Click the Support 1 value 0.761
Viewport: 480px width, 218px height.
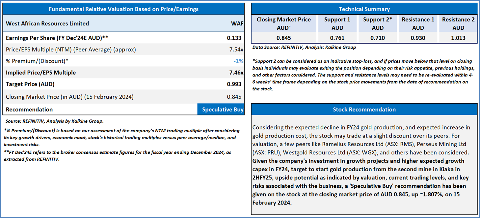[x=337, y=38]
